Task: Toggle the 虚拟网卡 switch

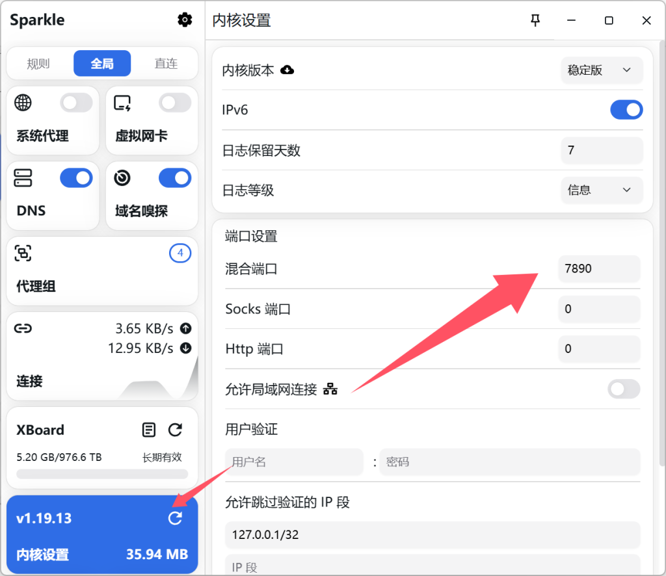Action: (175, 103)
